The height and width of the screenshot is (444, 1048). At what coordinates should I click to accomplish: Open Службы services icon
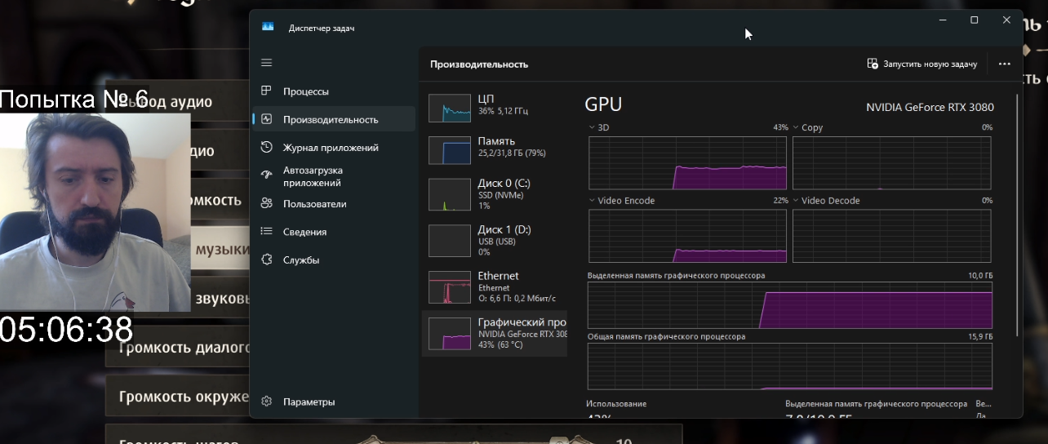[266, 260]
